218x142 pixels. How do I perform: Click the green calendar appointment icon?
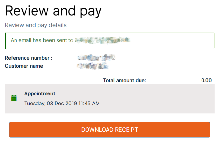coord(14,98)
